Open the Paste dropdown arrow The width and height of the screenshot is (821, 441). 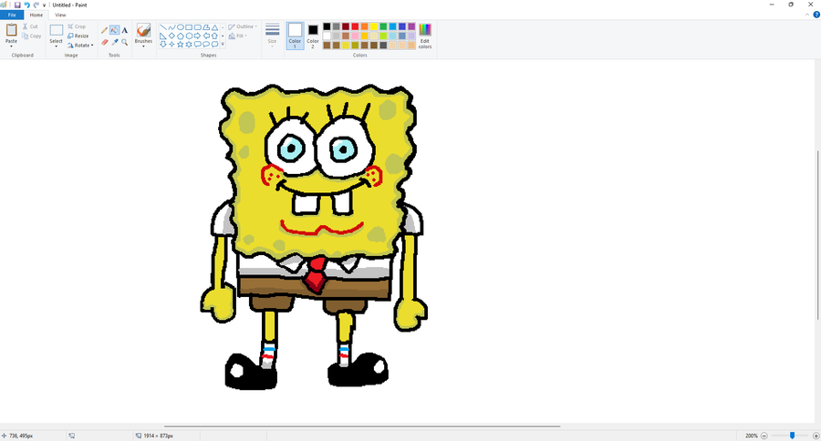[11, 46]
